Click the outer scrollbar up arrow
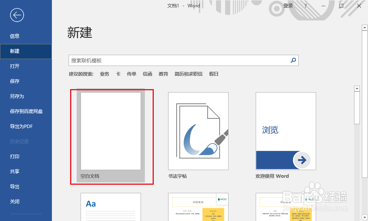 pos(365,27)
